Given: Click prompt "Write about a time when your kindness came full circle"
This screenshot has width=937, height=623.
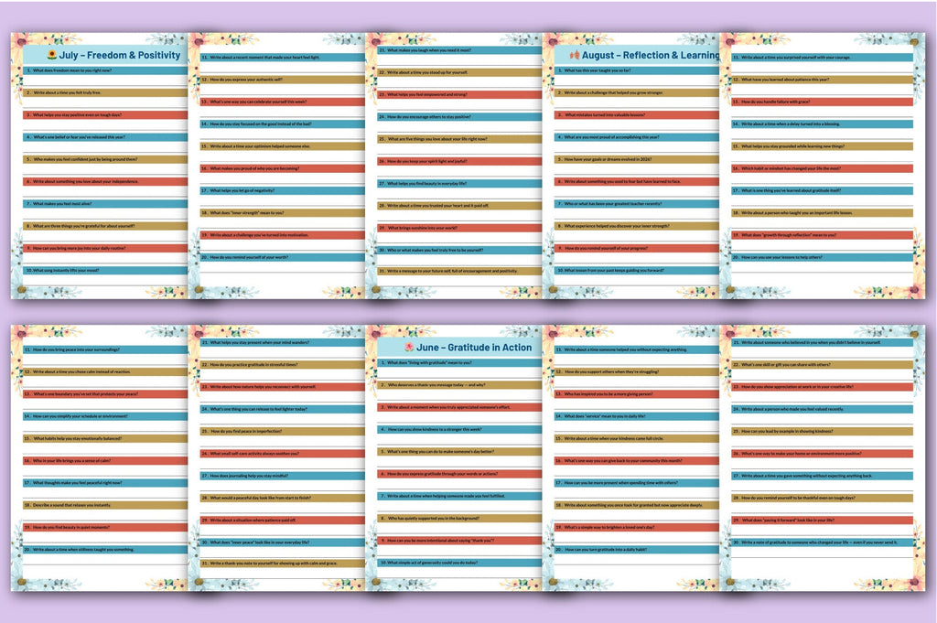Looking at the screenshot, I should [x=637, y=438].
